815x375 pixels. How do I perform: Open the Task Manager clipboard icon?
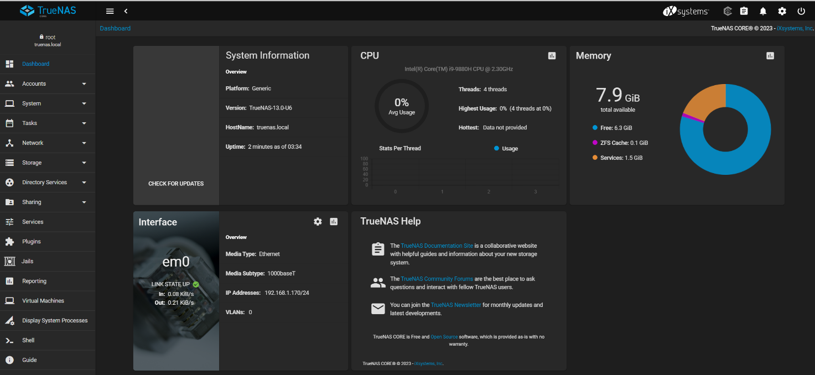[x=744, y=11]
